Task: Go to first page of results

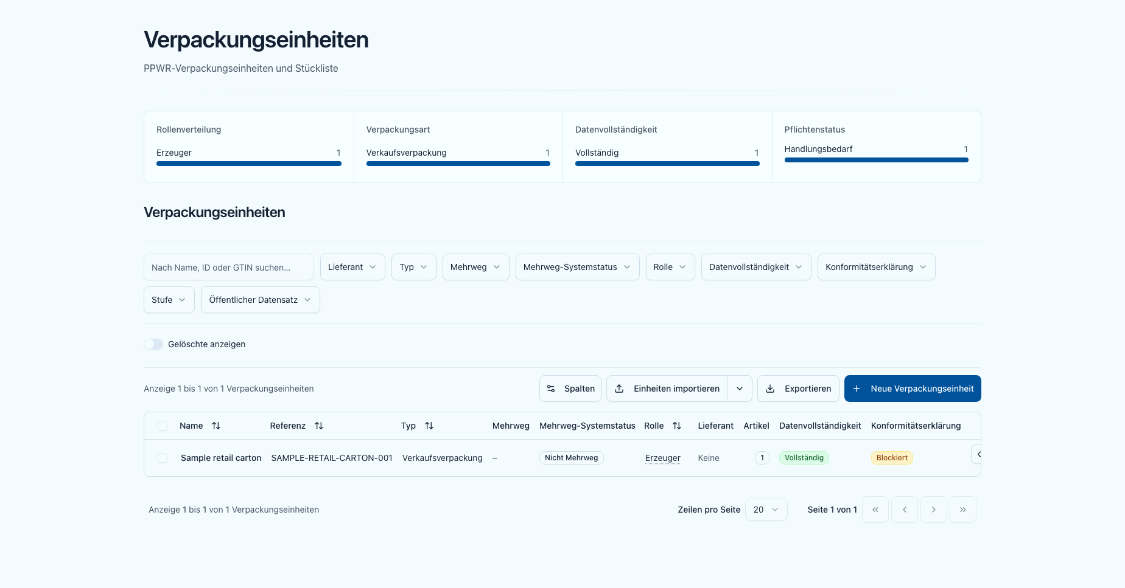Action: [x=875, y=510]
